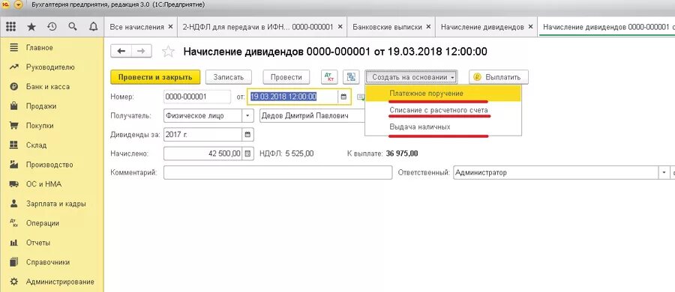Screen dimensions: 675x292
Task: Open Операции section
Action: click(43, 223)
